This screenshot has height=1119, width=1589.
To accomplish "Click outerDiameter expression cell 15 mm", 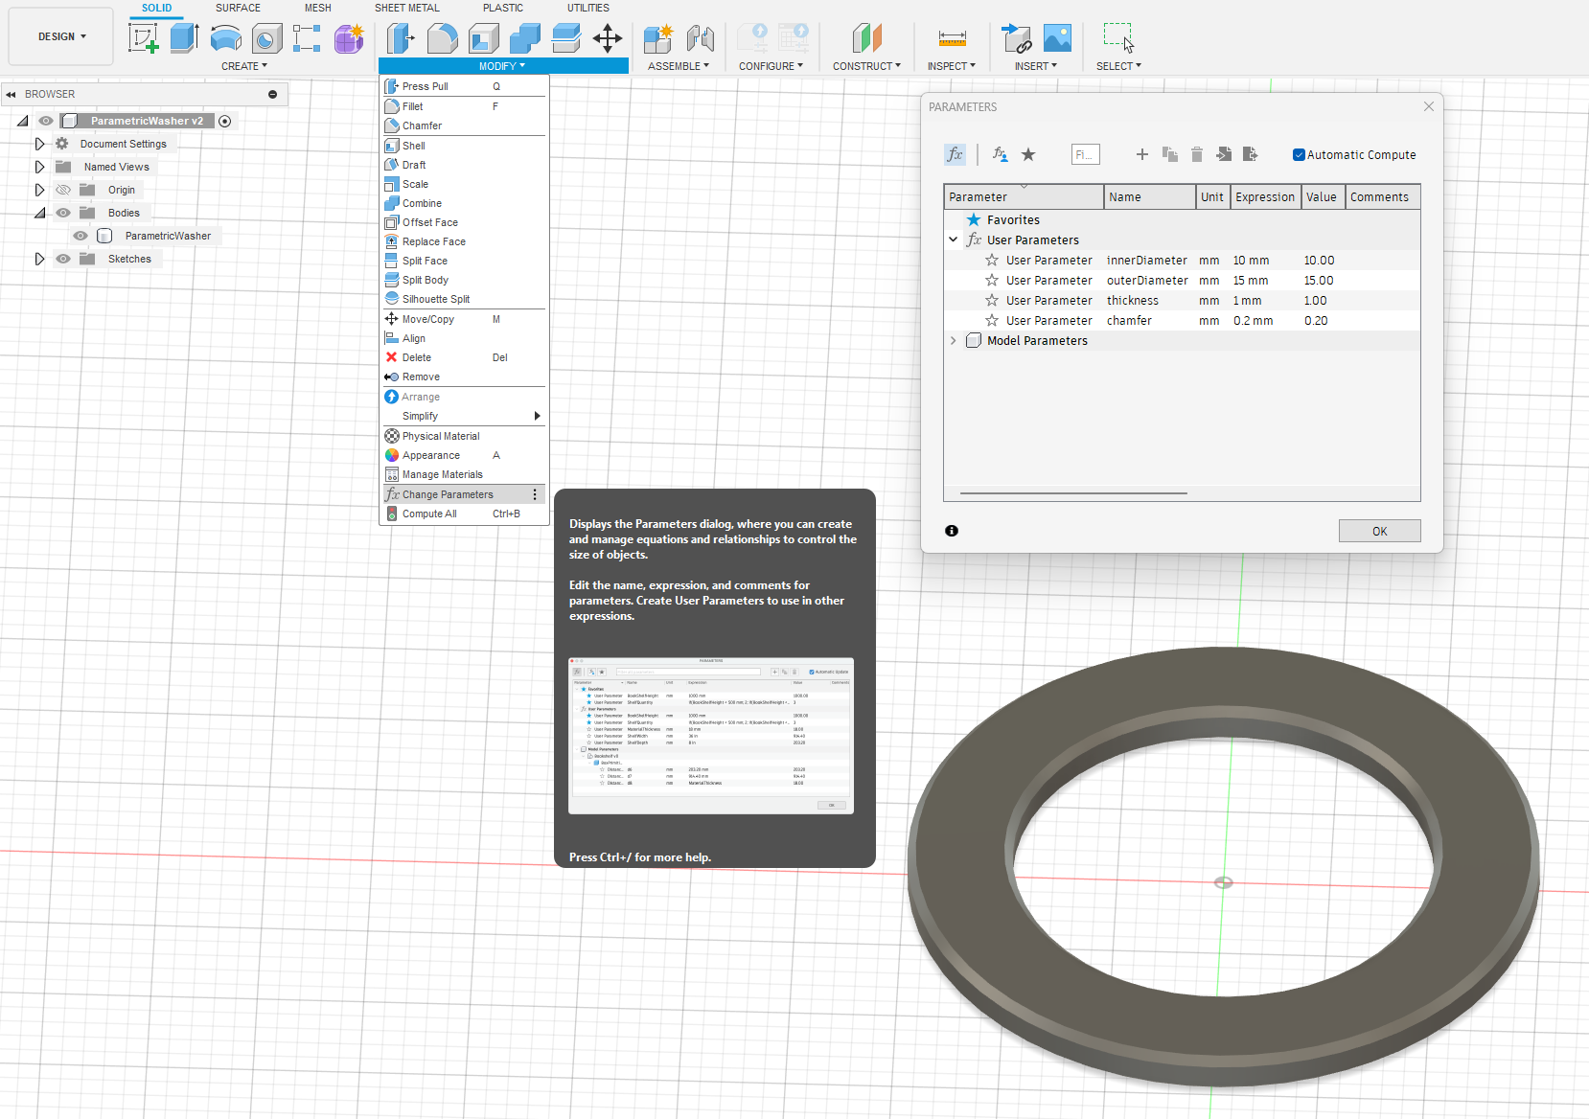I will pos(1265,281).
